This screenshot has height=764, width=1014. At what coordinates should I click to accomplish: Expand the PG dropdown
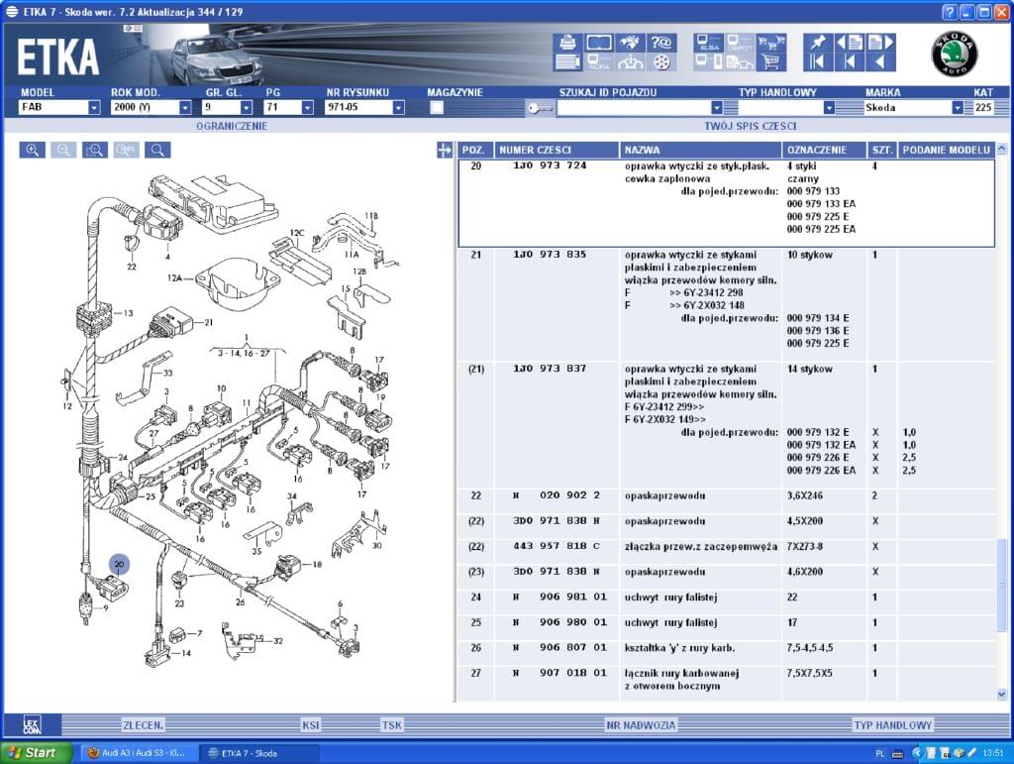tap(308, 107)
